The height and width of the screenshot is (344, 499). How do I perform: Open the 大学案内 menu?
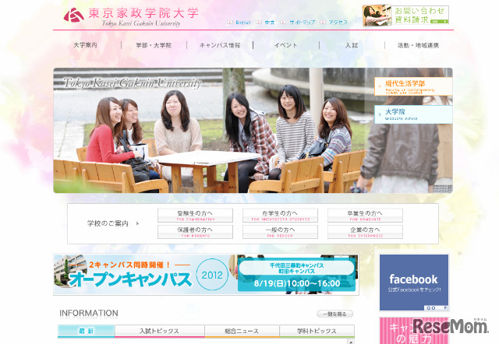(x=85, y=45)
